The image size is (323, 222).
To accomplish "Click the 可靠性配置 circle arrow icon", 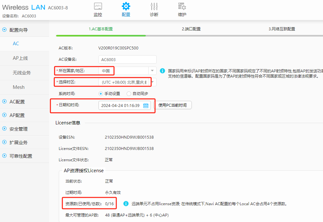I will (x=4, y=156).
